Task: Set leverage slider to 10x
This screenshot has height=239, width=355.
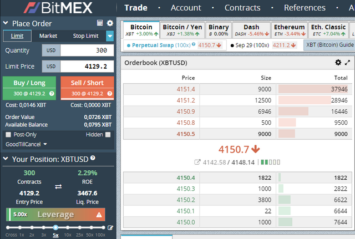Action: (68, 227)
